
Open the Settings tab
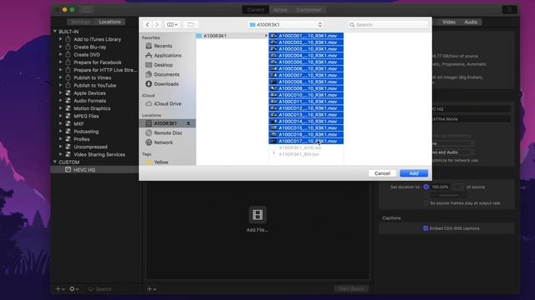80,22
